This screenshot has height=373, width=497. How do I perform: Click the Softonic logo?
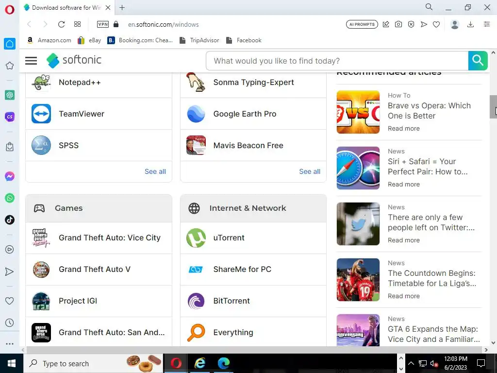(74, 60)
